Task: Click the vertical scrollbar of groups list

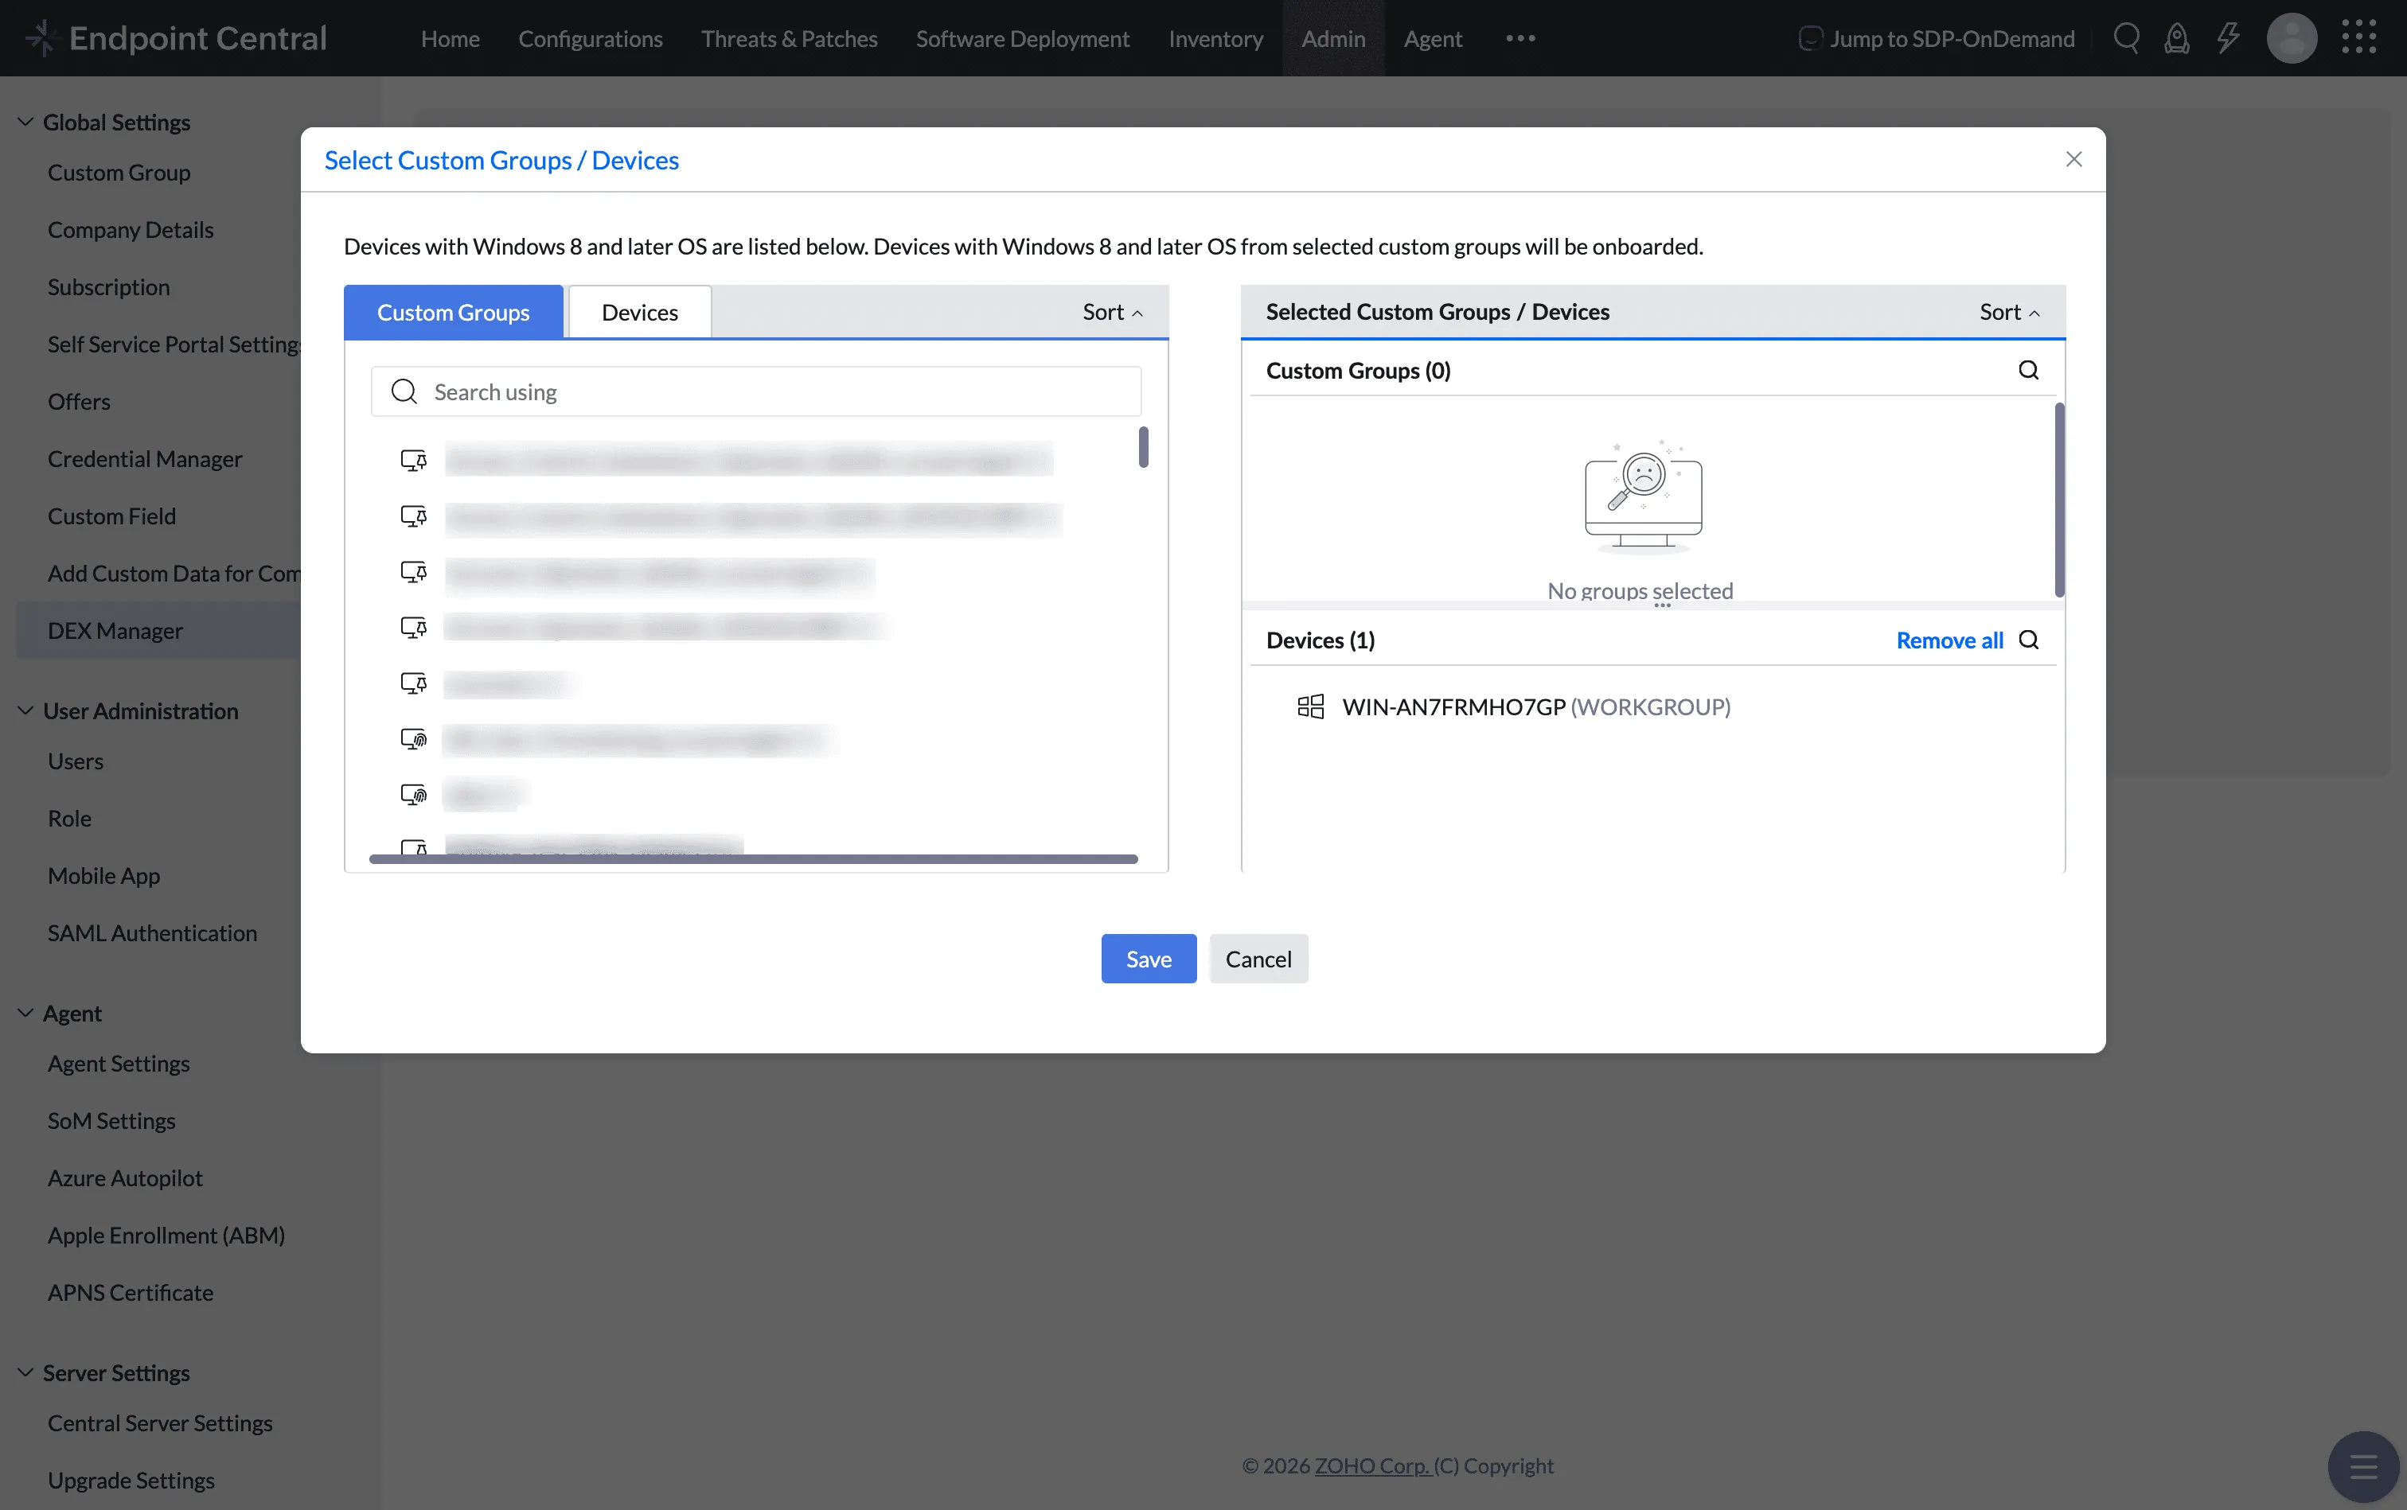Action: coord(1143,446)
